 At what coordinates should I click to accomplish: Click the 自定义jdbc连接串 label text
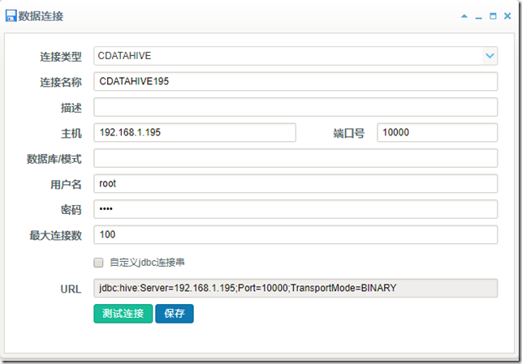pos(147,263)
